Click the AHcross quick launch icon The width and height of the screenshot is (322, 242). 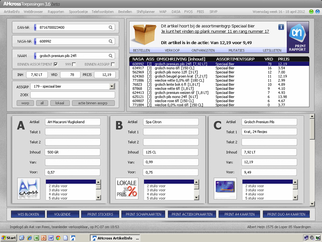pyautogui.click(x=73, y=238)
